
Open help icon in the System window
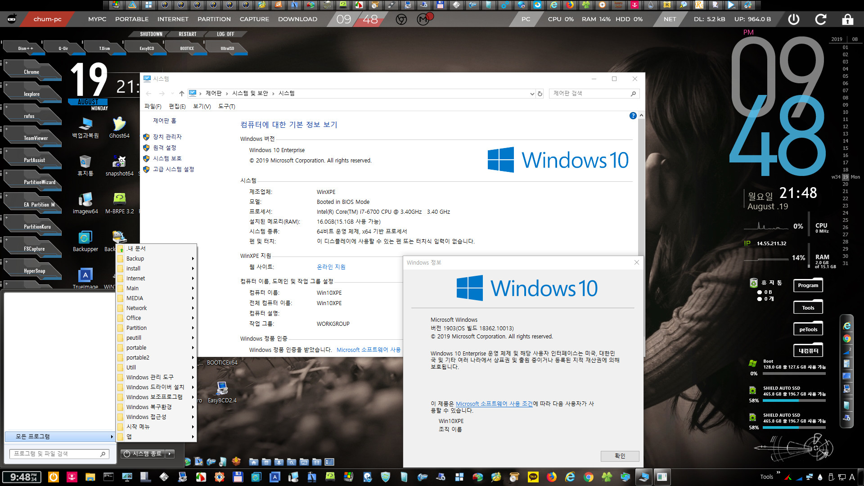[633, 116]
